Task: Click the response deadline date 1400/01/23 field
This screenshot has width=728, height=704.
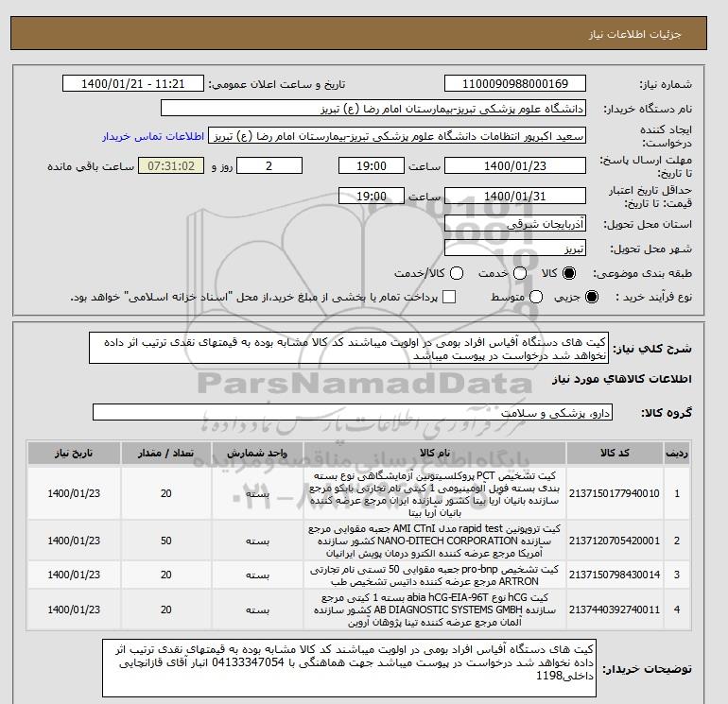Action: pos(515,165)
